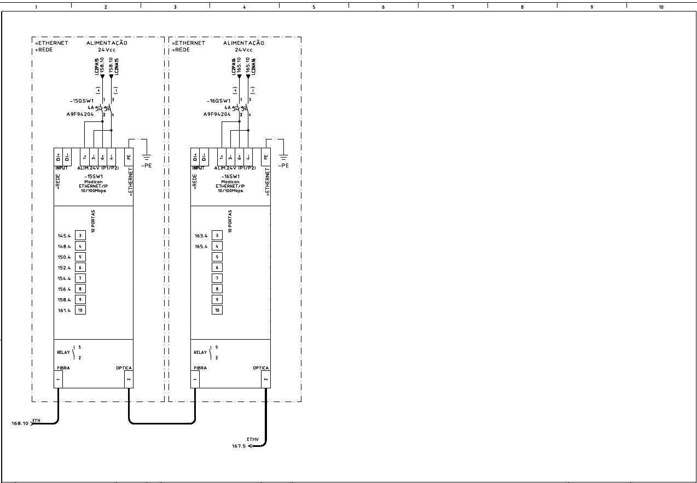Viewport: 697px width, 483px height.
Task: Open the 165.4 cross-reference in -16SW1
Action: (201, 247)
